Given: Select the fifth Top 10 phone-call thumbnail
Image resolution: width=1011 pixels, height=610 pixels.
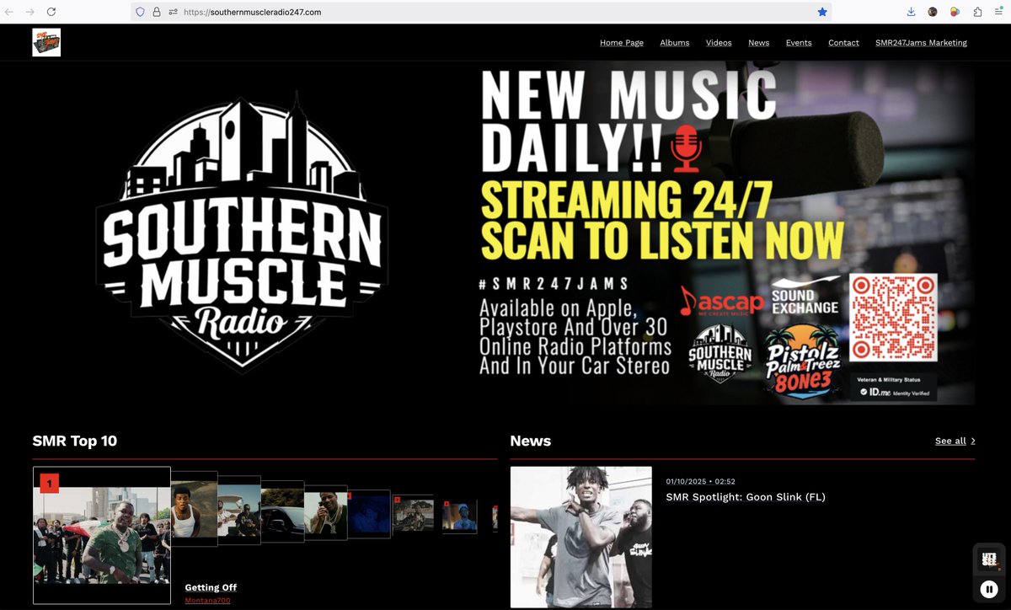Looking at the screenshot, I should pos(325,512).
